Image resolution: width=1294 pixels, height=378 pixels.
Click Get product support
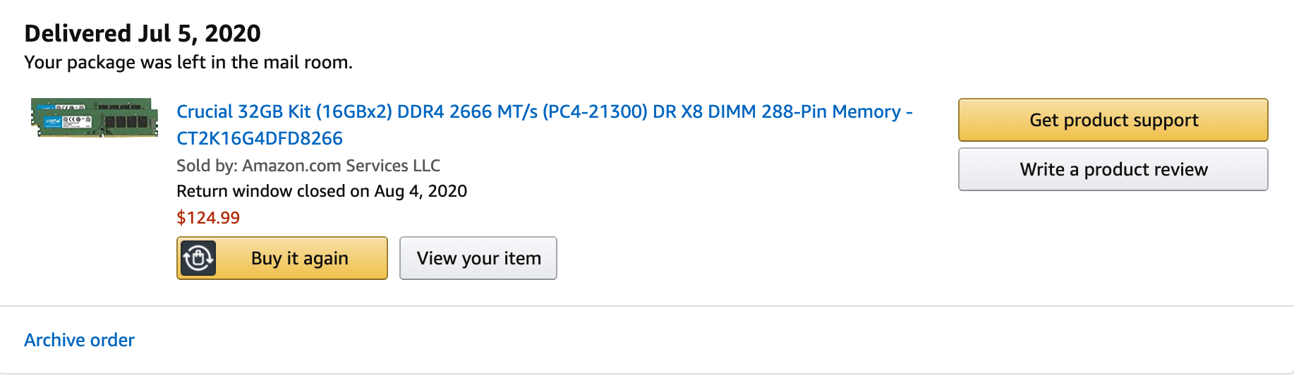(x=1113, y=120)
